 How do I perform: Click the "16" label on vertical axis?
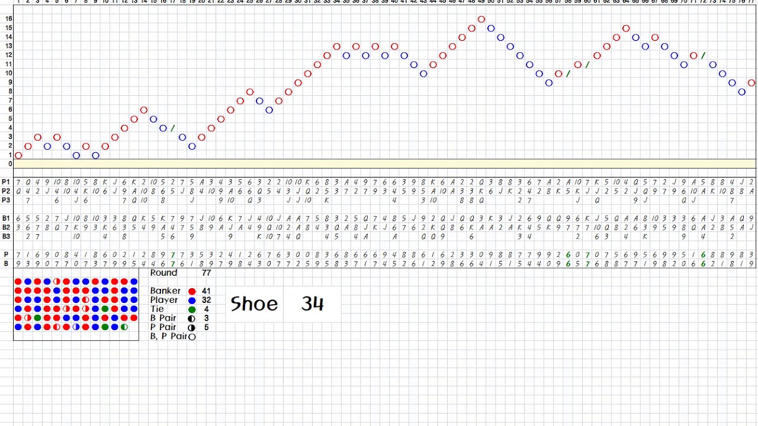(9, 20)
